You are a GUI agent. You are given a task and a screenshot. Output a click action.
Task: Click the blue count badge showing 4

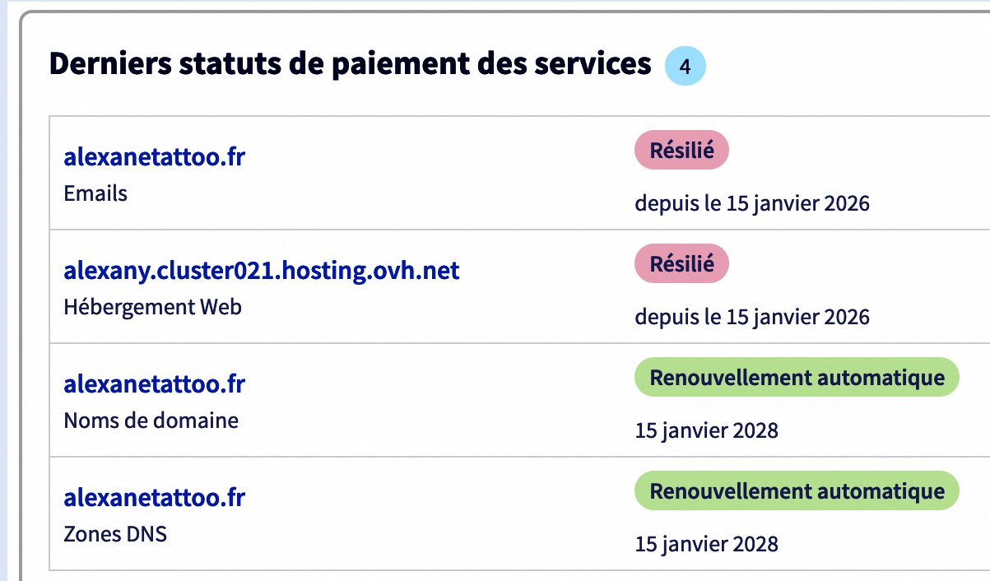click(x=685, y=65)
